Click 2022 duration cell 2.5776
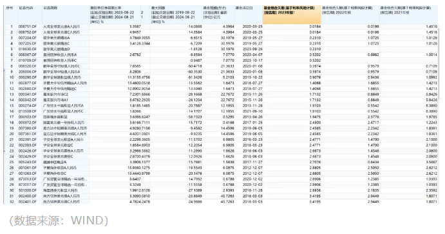This screenshot has height=234, width=445. pos(374,117)
